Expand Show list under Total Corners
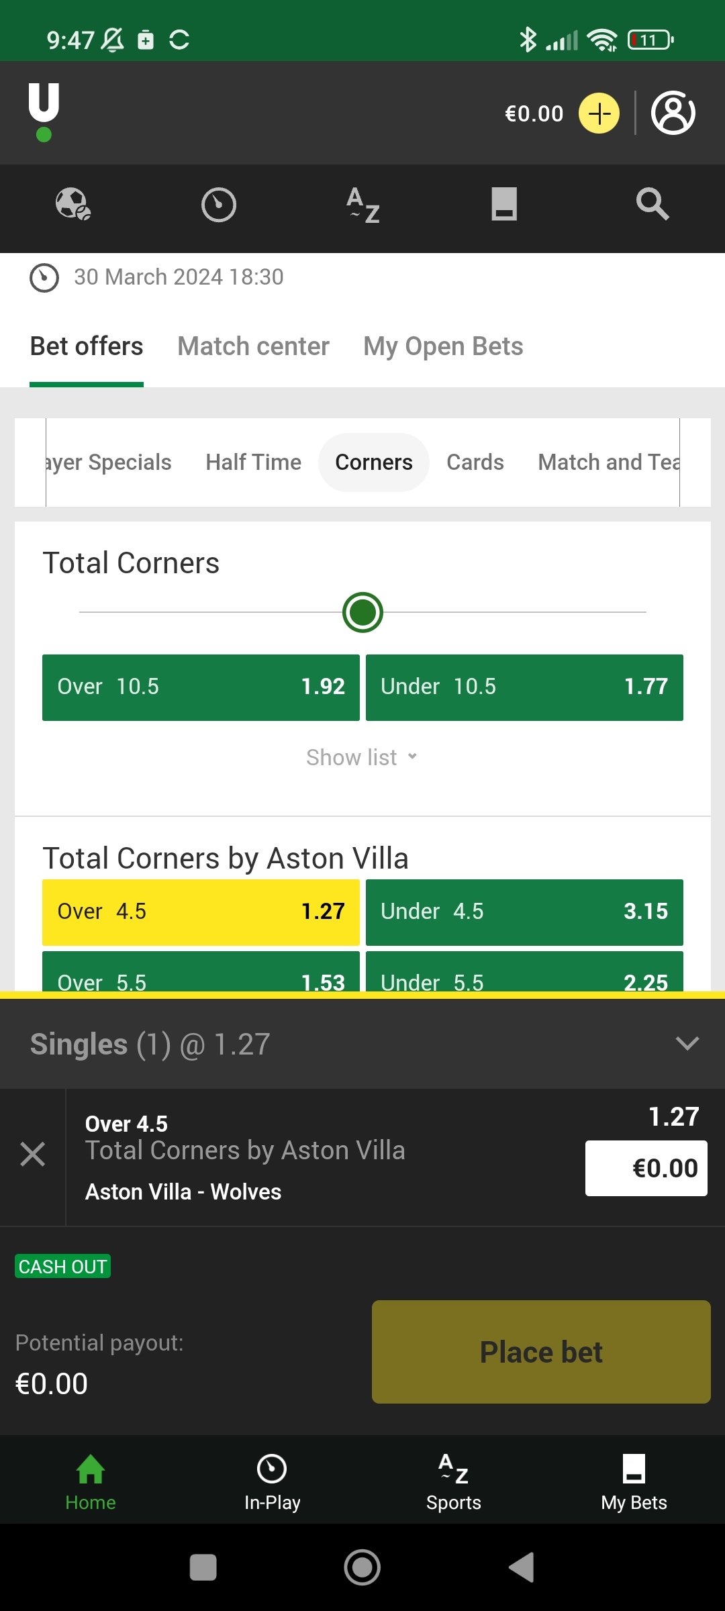725x1611 pixels. (362, 757)
